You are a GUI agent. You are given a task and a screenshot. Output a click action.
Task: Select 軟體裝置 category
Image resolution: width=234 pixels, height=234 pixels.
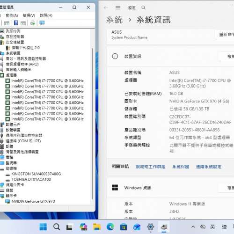tap(13, 130)
